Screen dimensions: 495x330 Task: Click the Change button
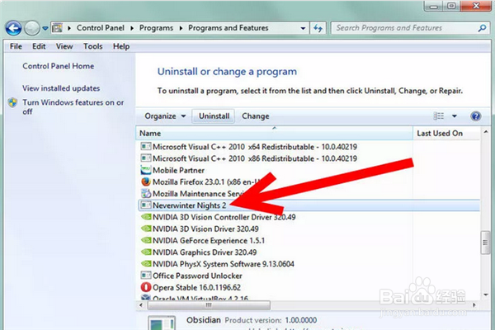[256, 116]
